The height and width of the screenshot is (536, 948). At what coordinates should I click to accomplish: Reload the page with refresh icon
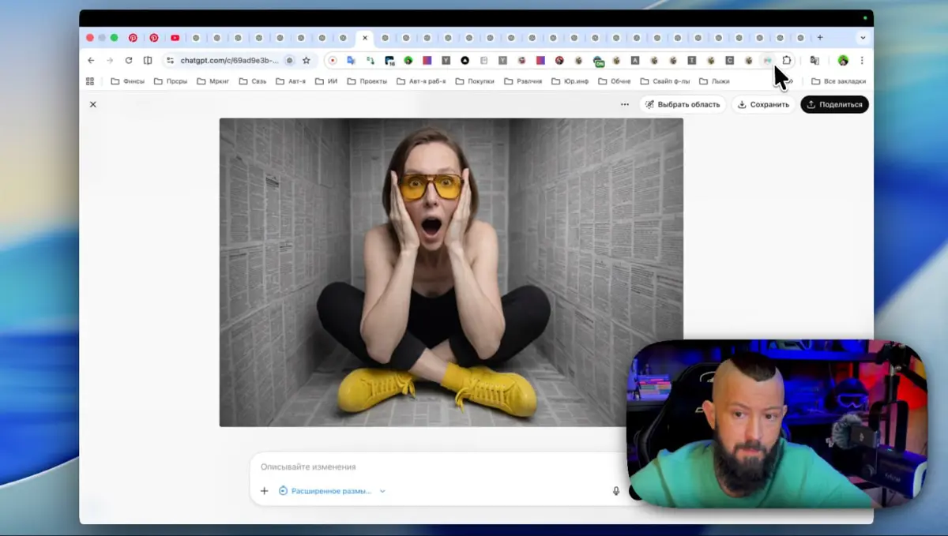coord(129,60)
